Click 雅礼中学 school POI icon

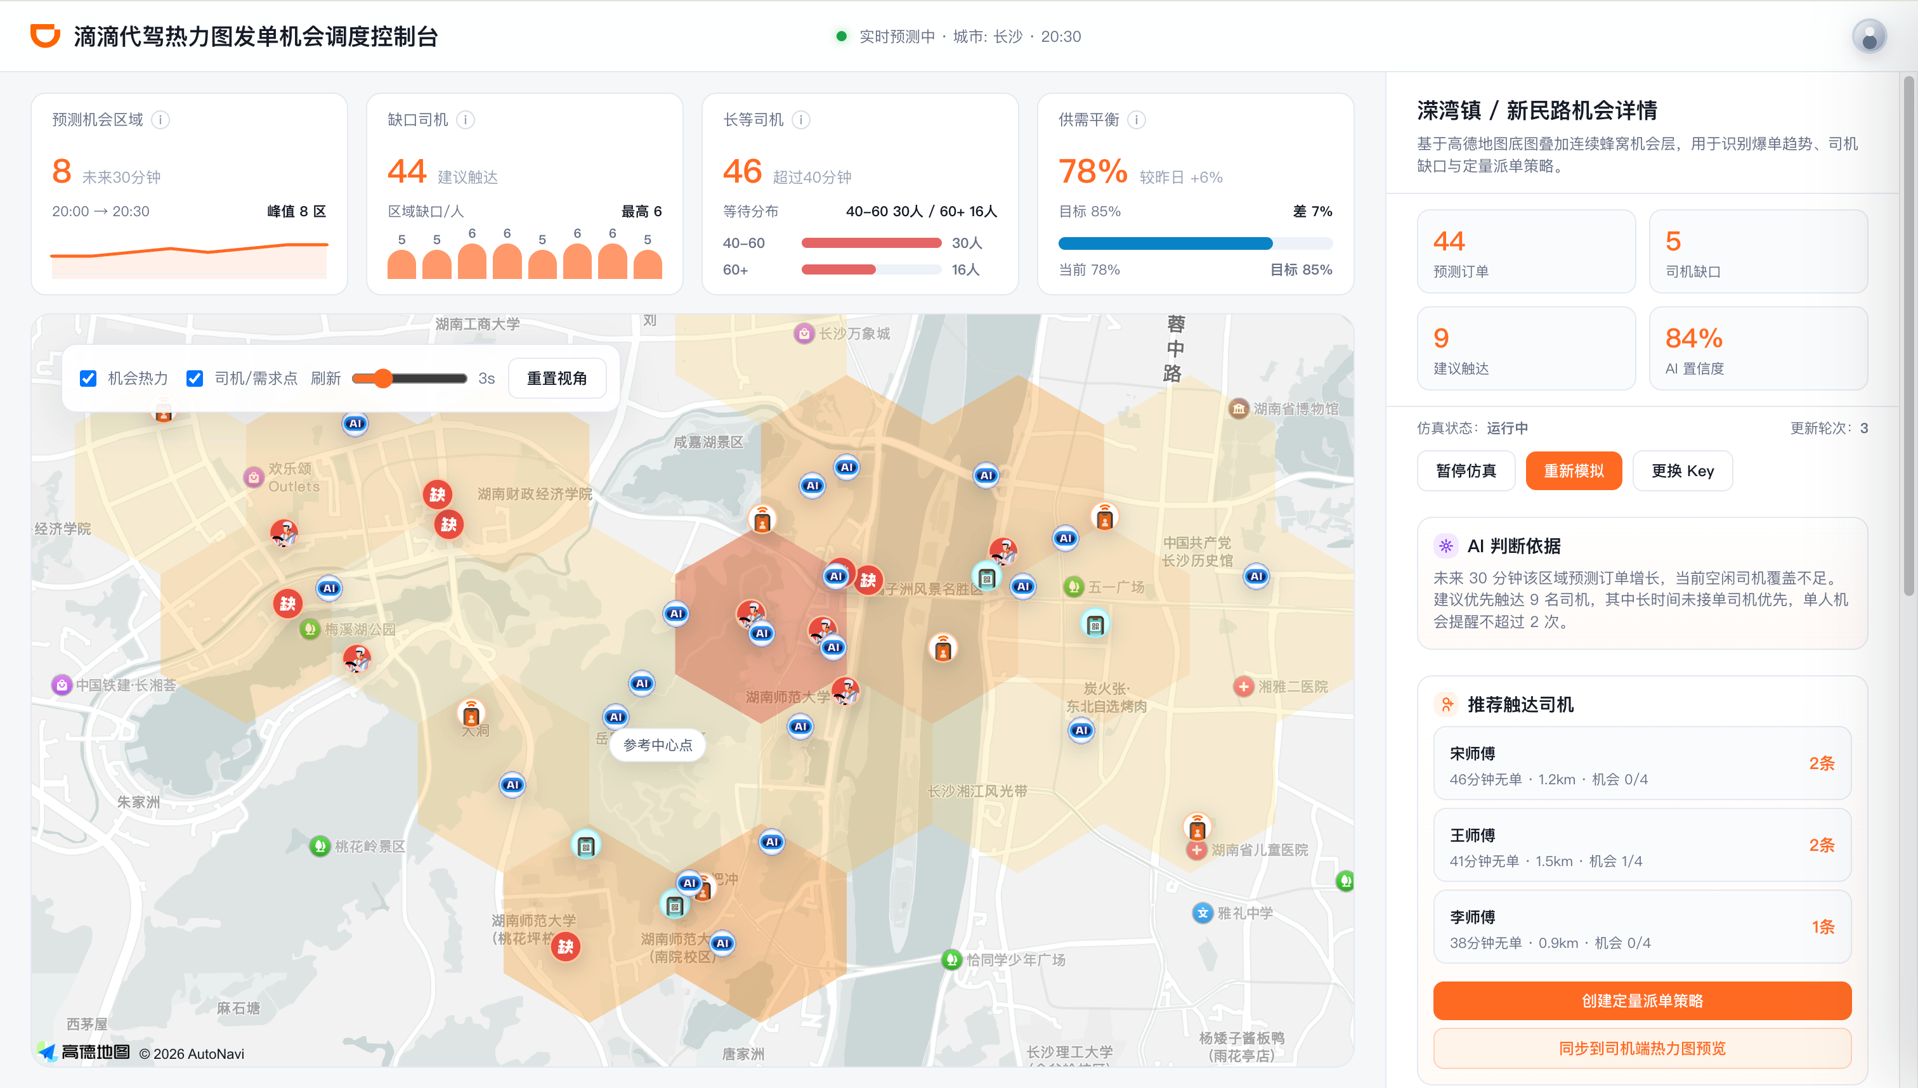[1202, 912]
